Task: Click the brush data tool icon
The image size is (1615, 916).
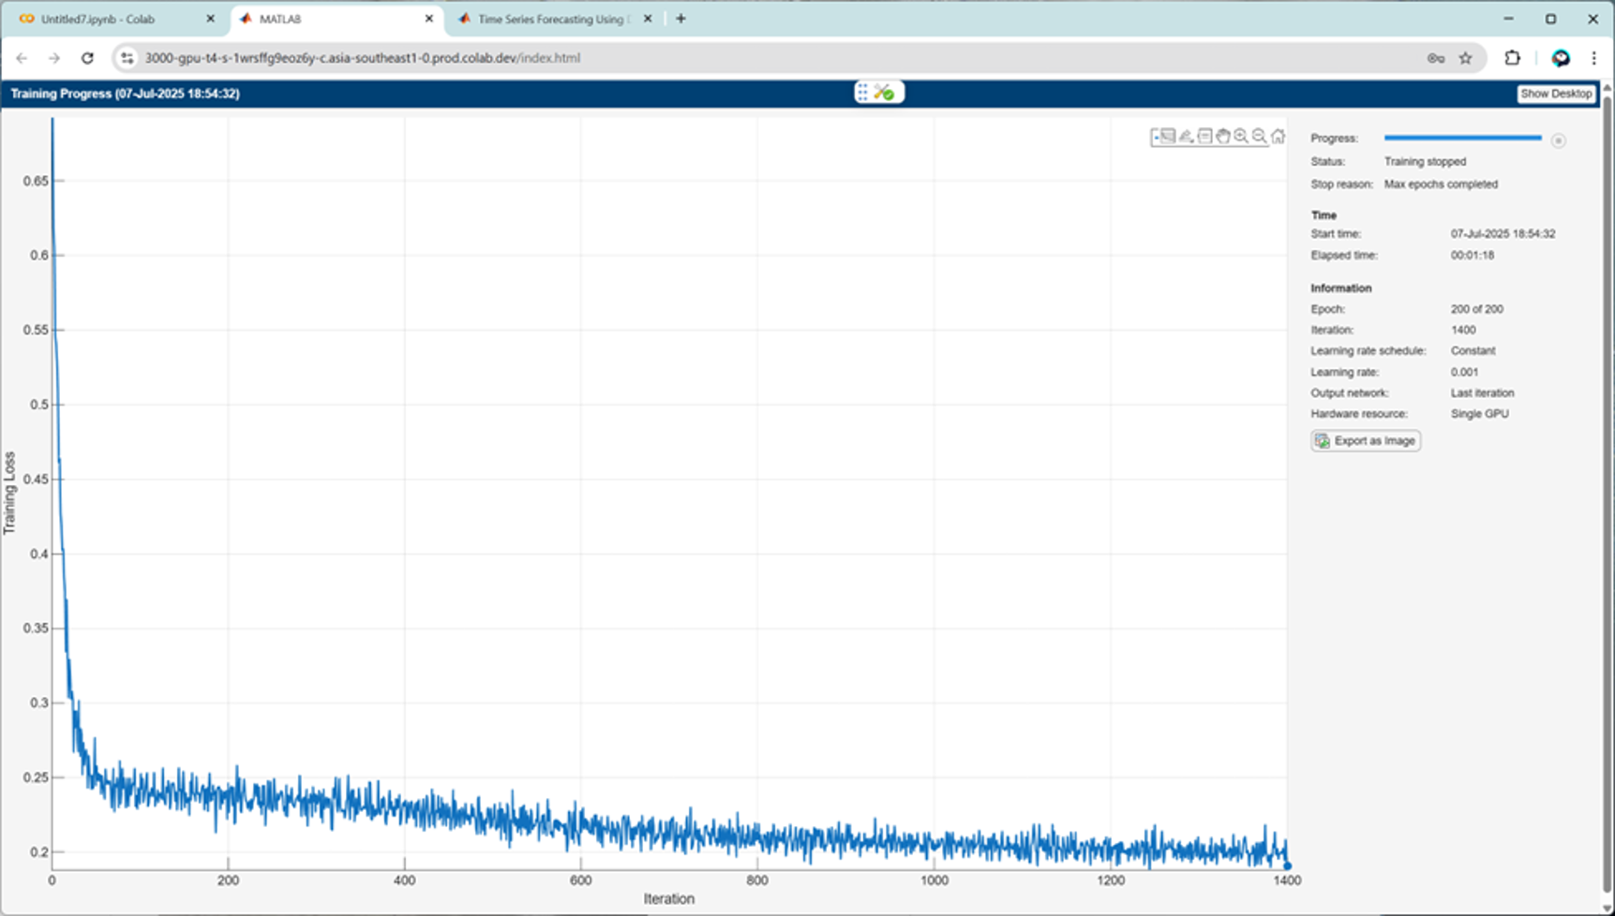Action: pyautogui.click(x=1186, y=137)
